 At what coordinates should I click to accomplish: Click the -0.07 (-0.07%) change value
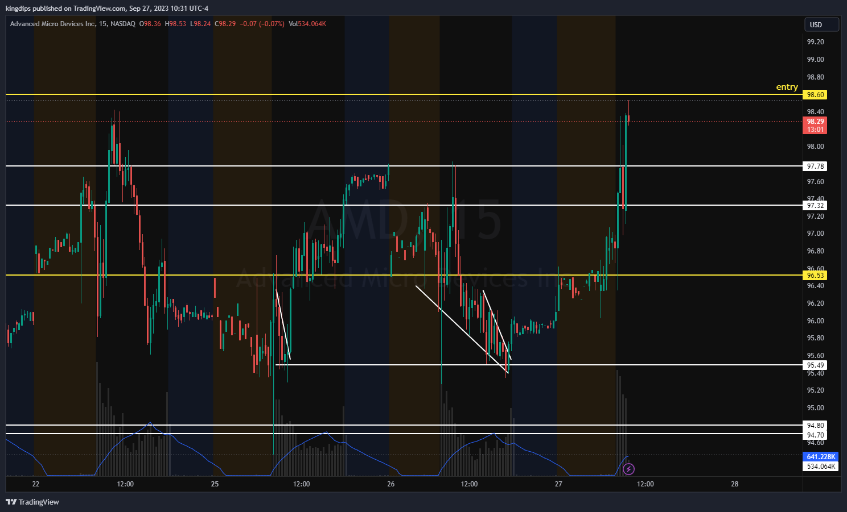pos(262,24)
